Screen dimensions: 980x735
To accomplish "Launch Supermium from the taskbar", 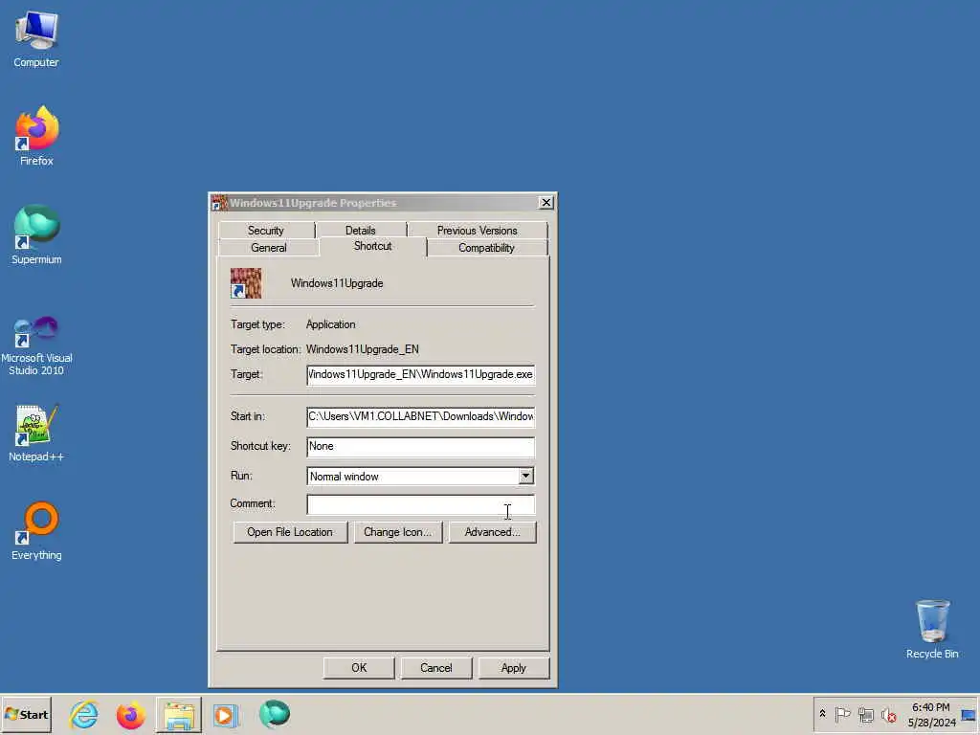I will click(275, 714).
